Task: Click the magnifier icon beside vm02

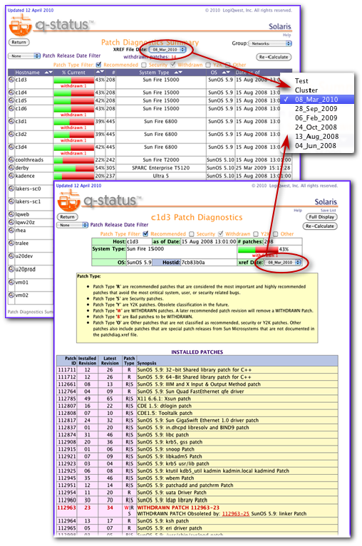Action: click(11, 295)
